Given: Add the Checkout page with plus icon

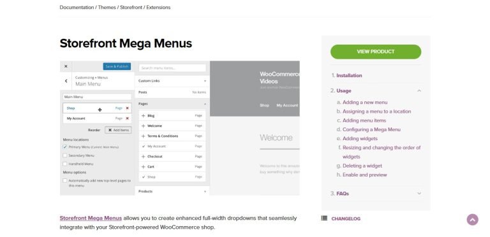Looking at the screenshot, I should (143, 157).
